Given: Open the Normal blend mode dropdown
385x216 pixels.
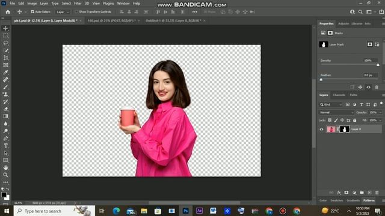Looking at the screenshot, I should click(336, 112).
